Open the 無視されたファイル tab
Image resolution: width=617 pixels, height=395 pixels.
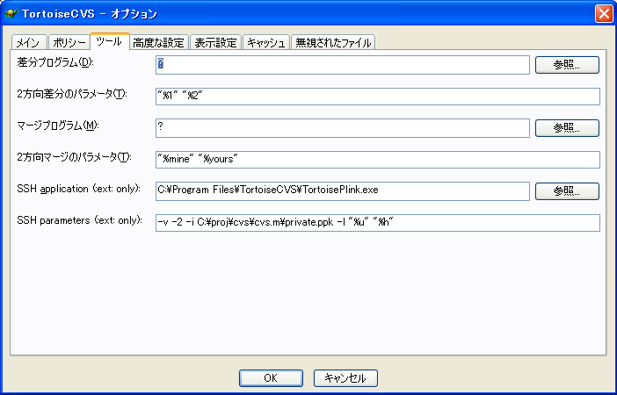pyautogui.click(x=333, y=42)
